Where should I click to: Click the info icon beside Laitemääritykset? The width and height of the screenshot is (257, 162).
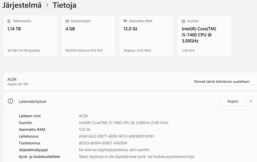tap(10, 101)
